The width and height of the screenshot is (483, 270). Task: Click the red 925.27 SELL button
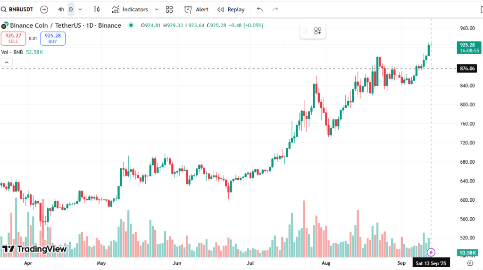(x=13, y=38)
